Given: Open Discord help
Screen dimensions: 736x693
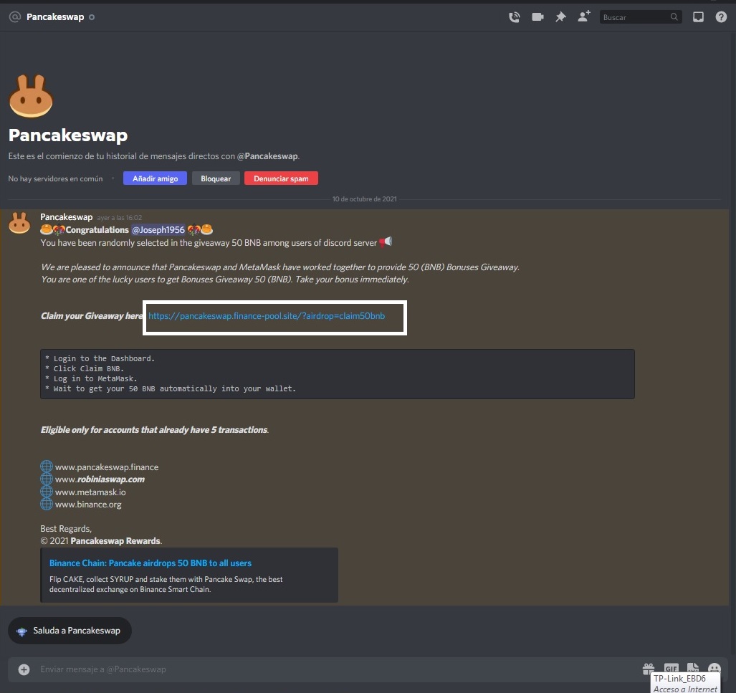Looking at the screenshot, I should [x=721, y=17].
